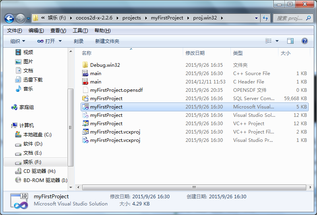Expand the arrow next to 打开
The height and width of the screenshot is (215, 317).
60,41
